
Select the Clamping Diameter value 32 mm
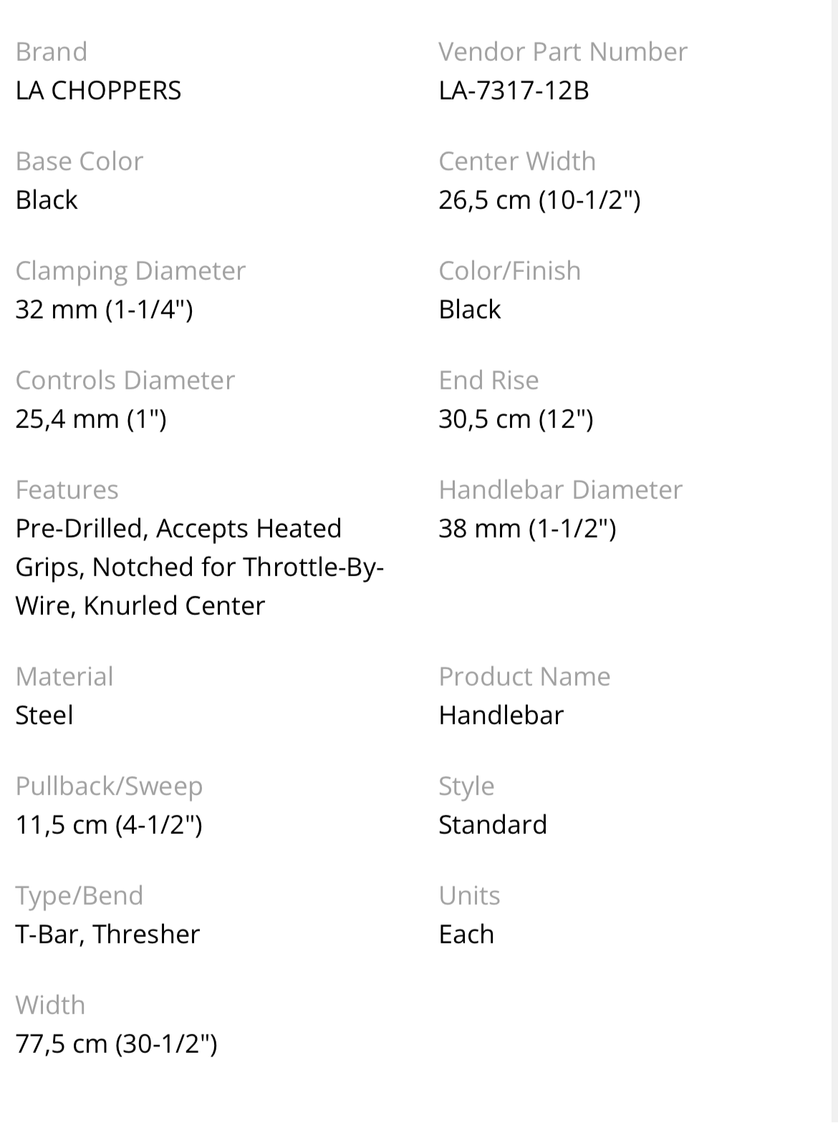click(104, 309)
